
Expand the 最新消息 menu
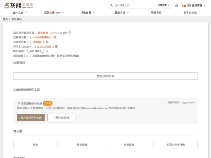click(x=122, y=12)
